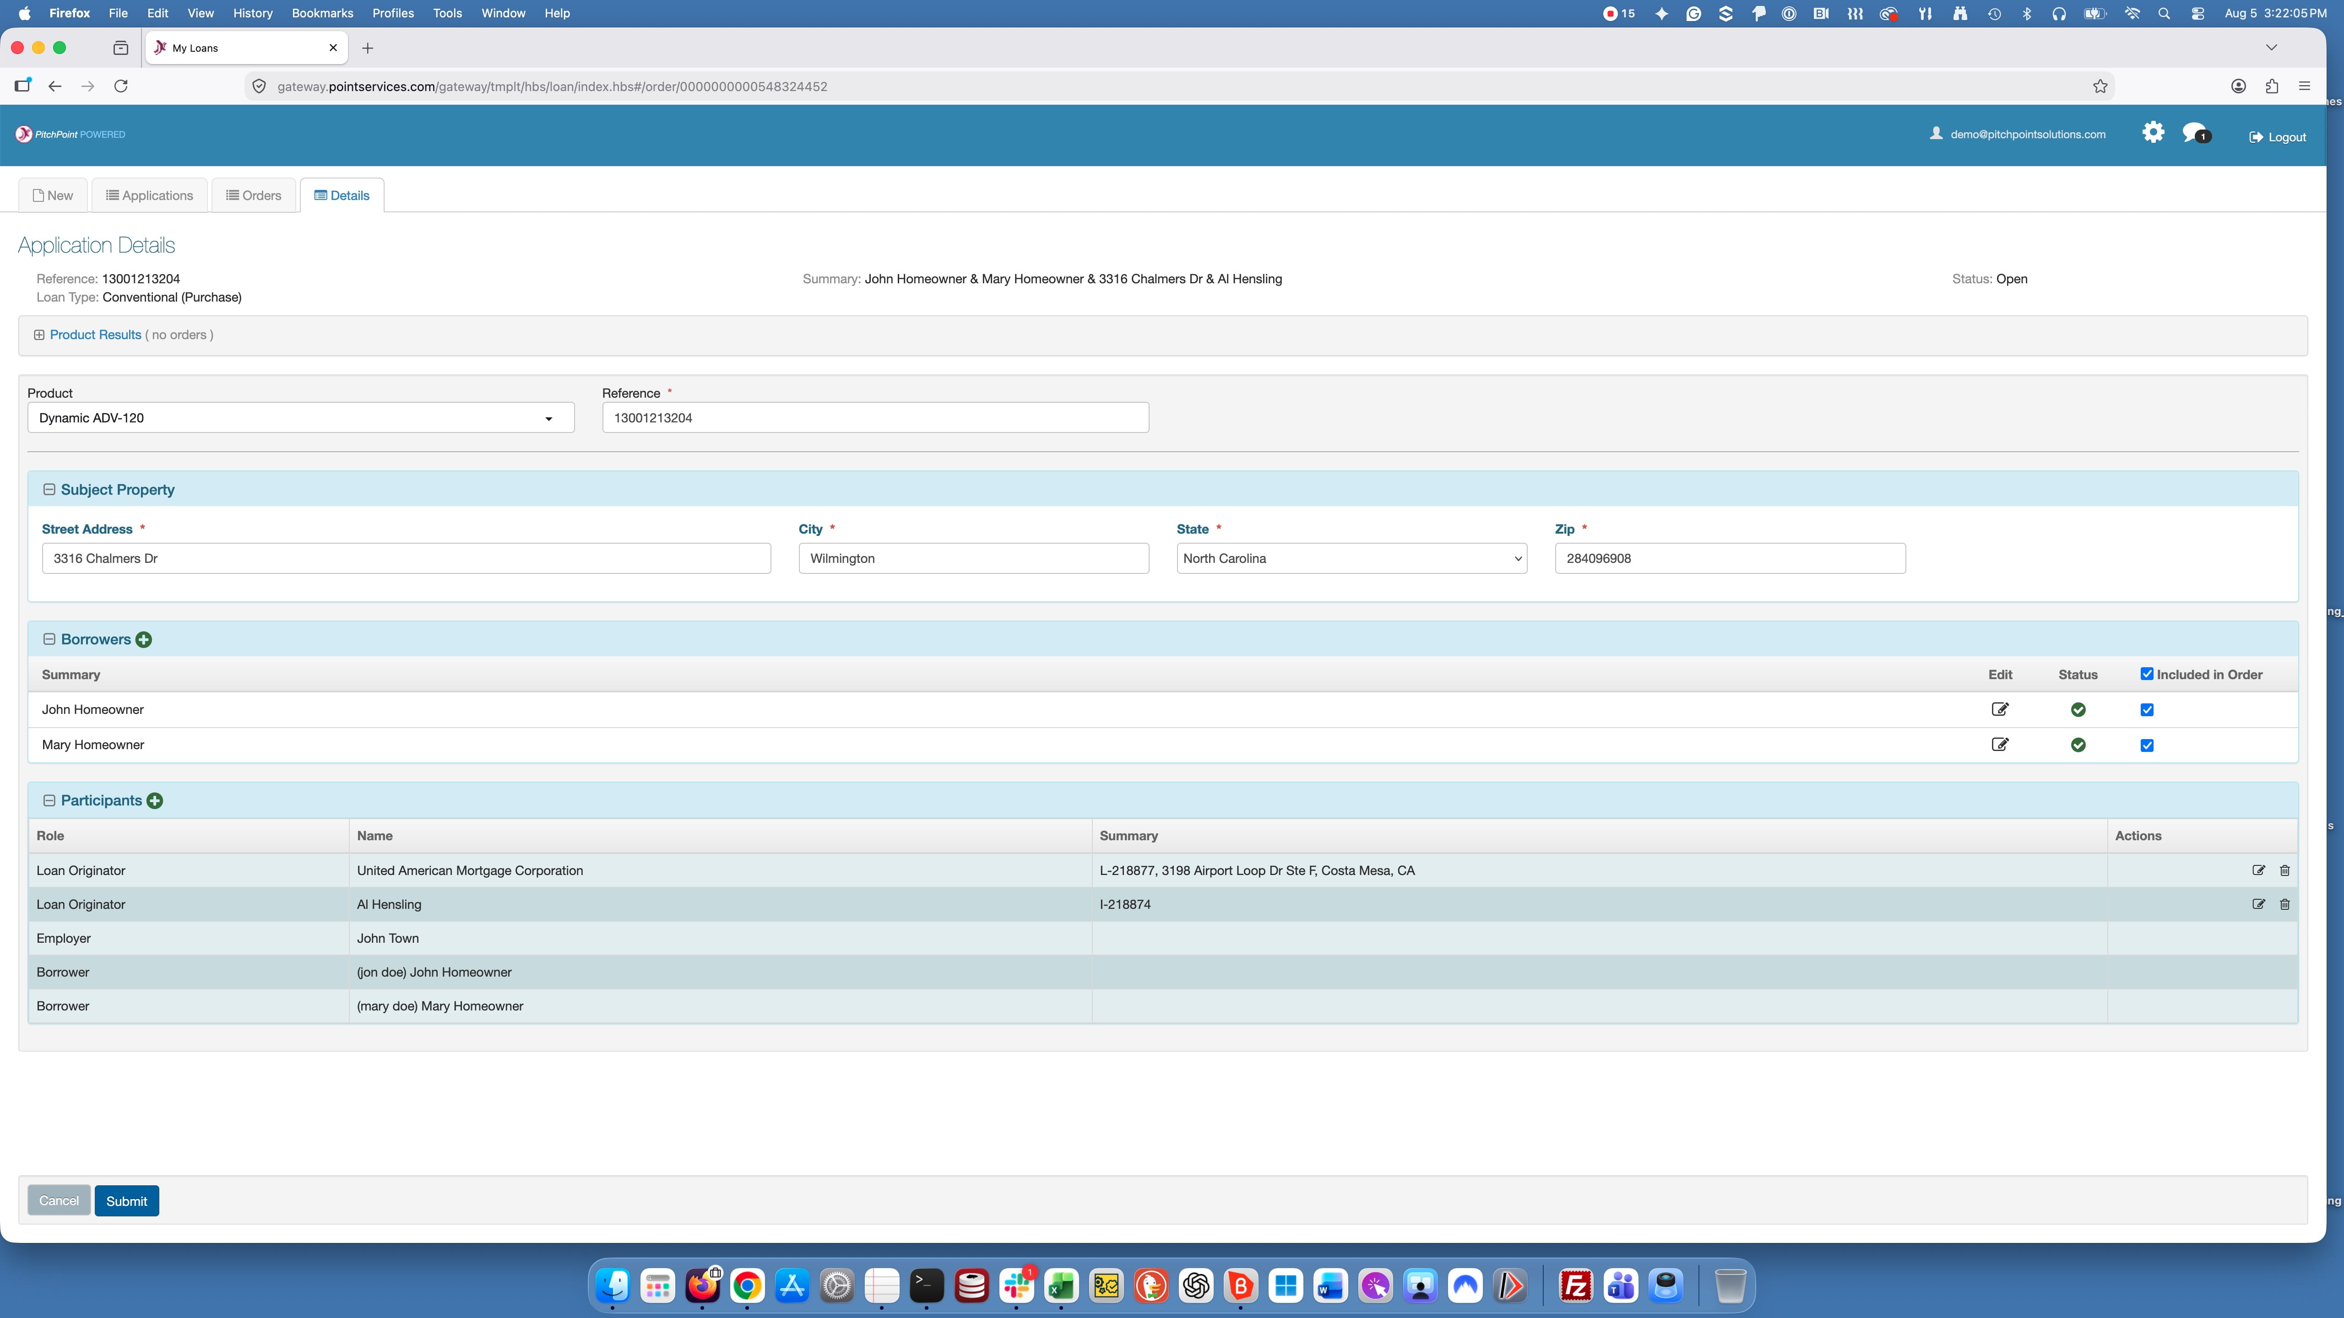The image size is (2344, 1318).
Task: View Mary Homeowner green status check
Action: 2078,745
